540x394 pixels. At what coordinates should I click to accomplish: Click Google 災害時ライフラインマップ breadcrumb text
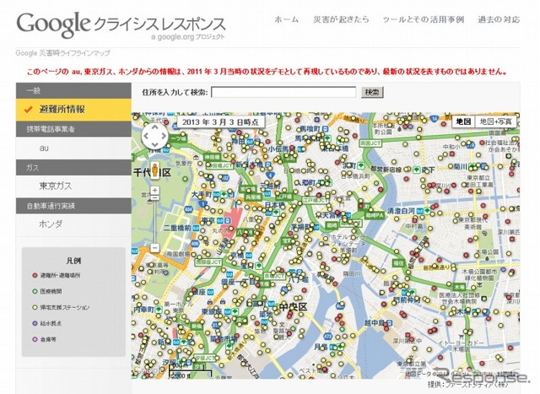(x=62, y=53)
